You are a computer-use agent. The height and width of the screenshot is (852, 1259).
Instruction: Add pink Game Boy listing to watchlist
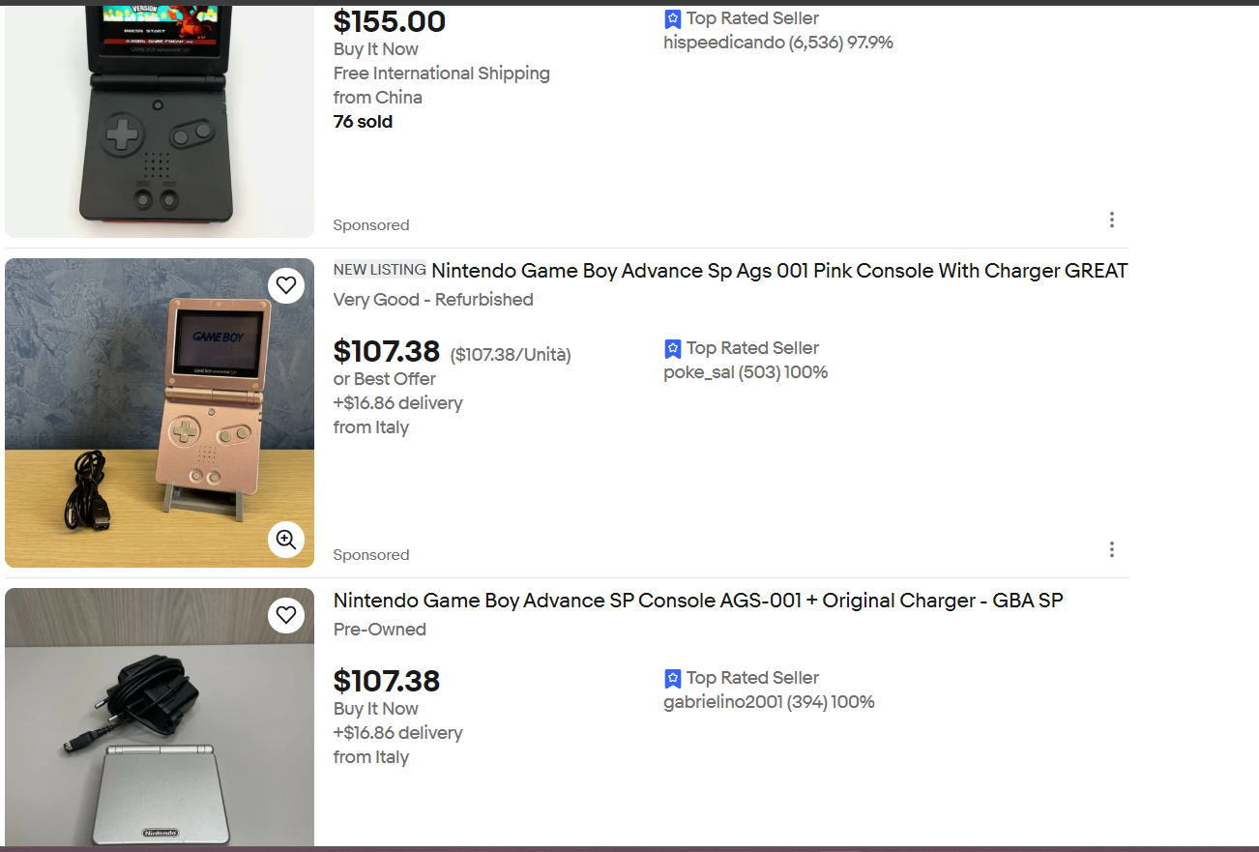(x=285, y=285)
